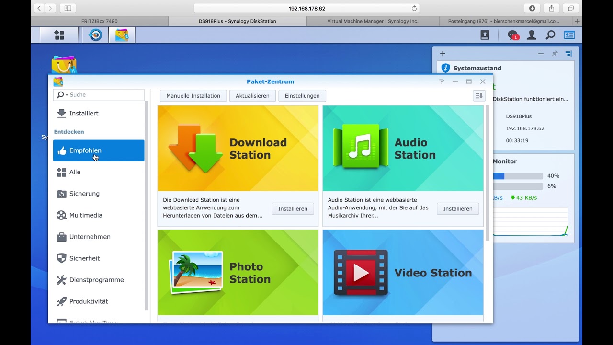Open the blue sync app in DSM taskbar
Image resolution: width=613 pixels, height=345 pixels.
[x=95, y=35]
